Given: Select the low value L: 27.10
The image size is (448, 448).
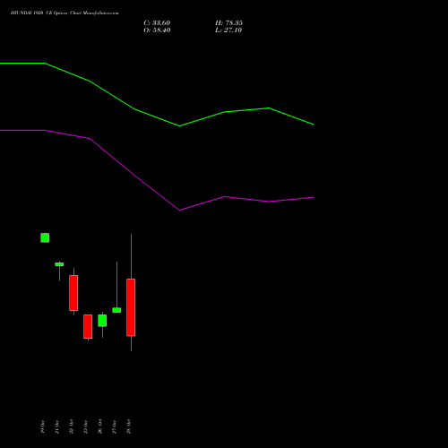Looking at the screenshot, I should [228, 30].
